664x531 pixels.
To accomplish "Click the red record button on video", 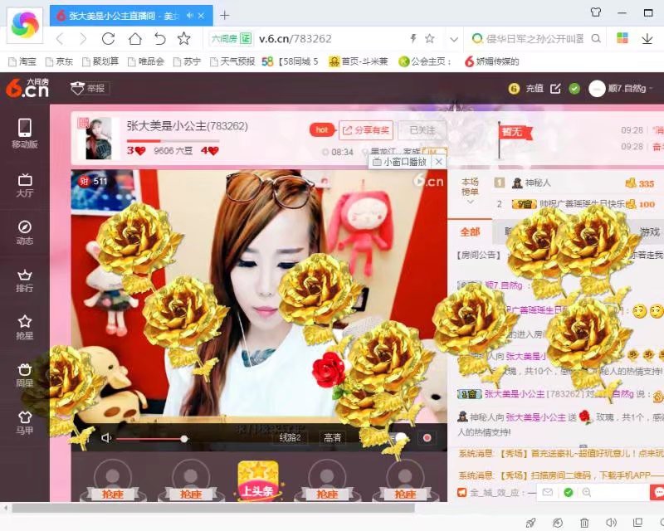I will coord(427,438).
